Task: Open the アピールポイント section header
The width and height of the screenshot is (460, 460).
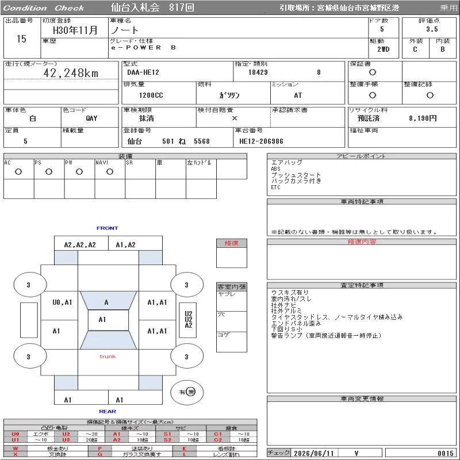Action: [362, 156]
